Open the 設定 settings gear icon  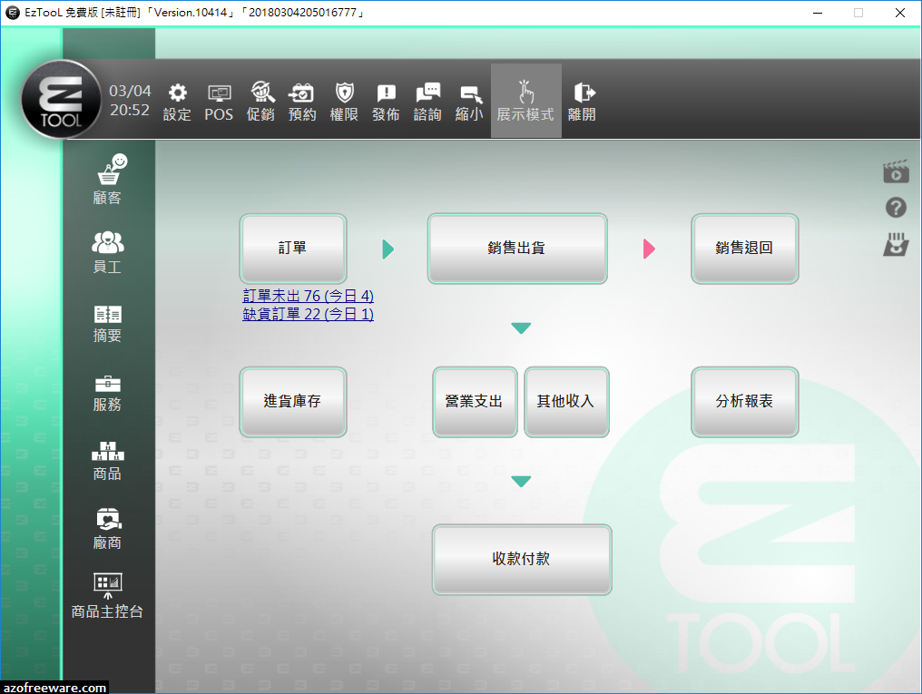point(176,100)
